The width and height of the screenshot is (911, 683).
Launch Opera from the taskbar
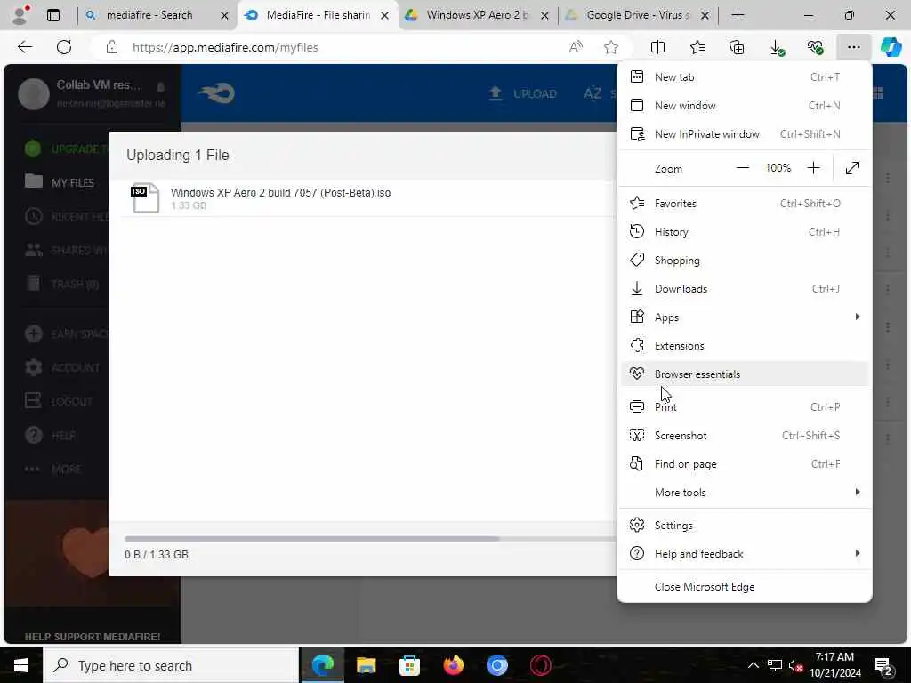540,665
